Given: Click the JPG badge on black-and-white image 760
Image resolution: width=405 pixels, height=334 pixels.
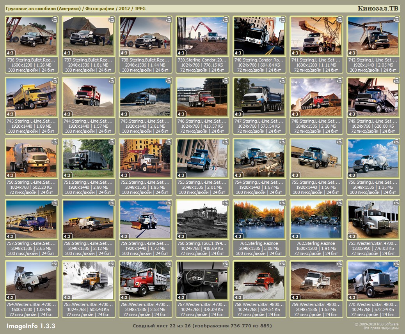Looking at the screenshot, I should tap(226, 202).
